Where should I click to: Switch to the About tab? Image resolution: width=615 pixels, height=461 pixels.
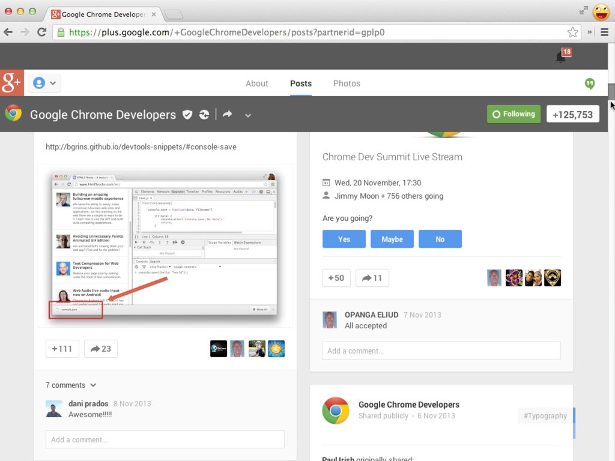click(x=256, y=83)
